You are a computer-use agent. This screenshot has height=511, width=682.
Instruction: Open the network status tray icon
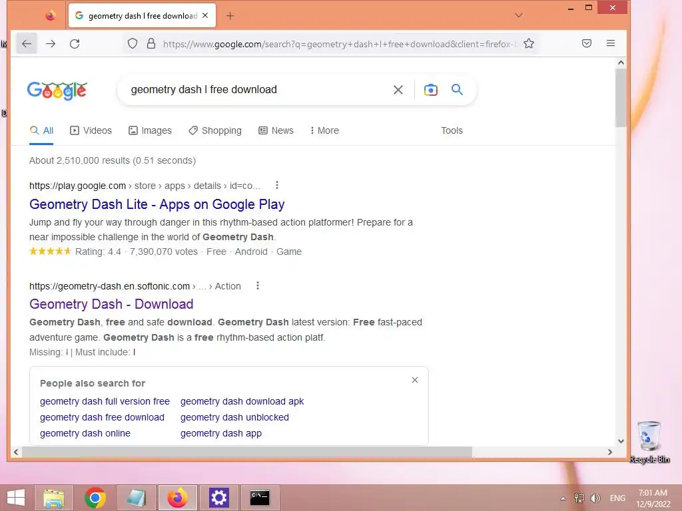(579, 498)
